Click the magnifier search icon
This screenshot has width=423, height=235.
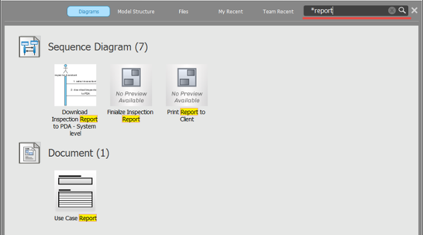402,10
